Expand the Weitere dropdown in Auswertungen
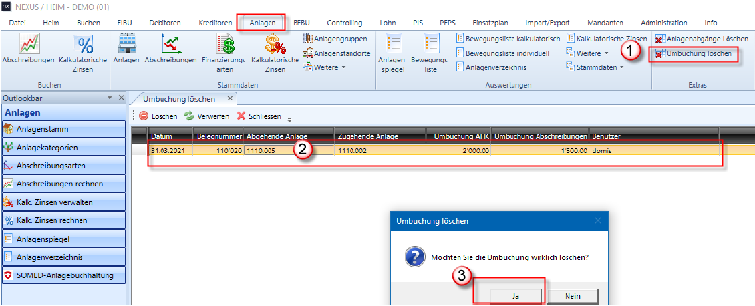 point(588,53)
